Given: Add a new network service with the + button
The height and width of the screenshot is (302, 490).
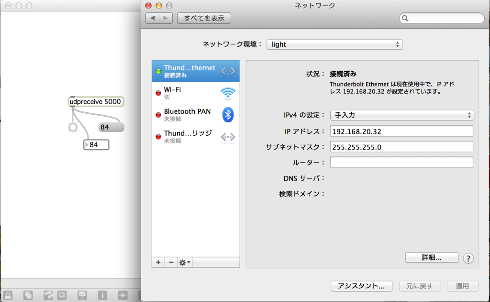Looking at the screenshot, I should [x=158, y=262].
